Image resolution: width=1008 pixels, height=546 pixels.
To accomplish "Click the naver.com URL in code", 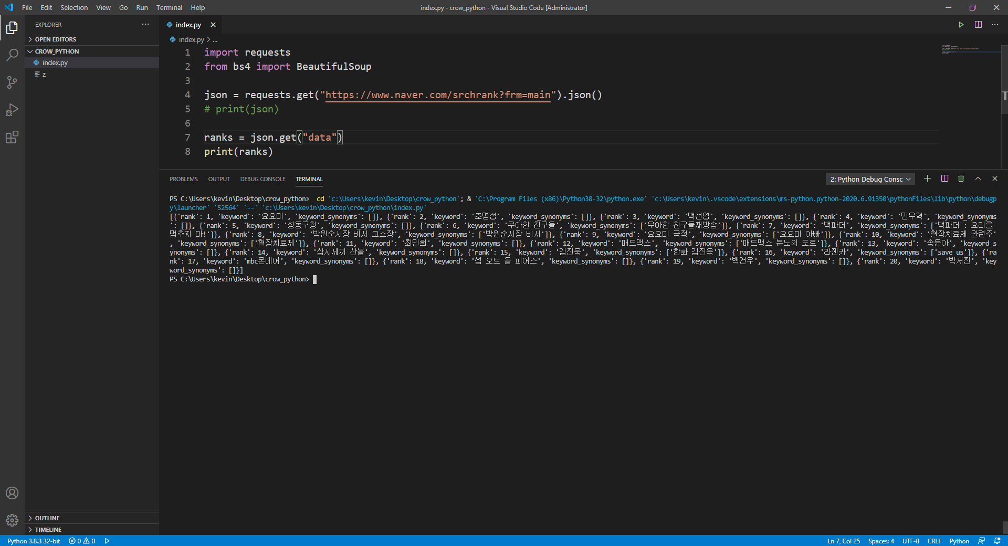I will [438, 95].
